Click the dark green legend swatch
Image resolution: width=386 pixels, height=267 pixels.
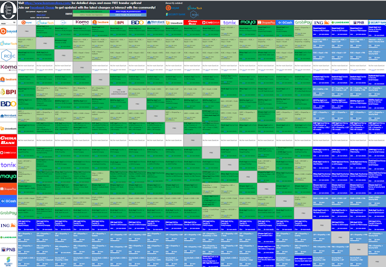click(x=91, y=11)
